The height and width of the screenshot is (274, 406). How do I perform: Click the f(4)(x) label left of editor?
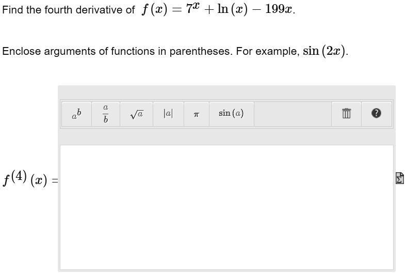25,178
